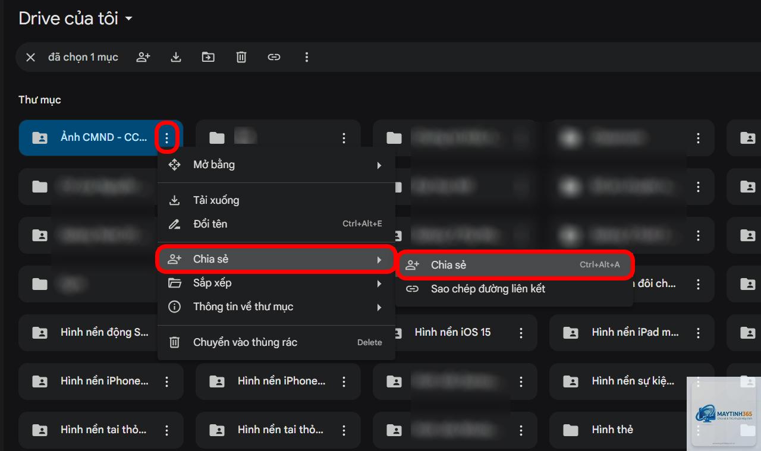This screenshot has height=451, width=761.
Task: Expand arrow next to Mở bằng
Action: [x=379, y=165]
